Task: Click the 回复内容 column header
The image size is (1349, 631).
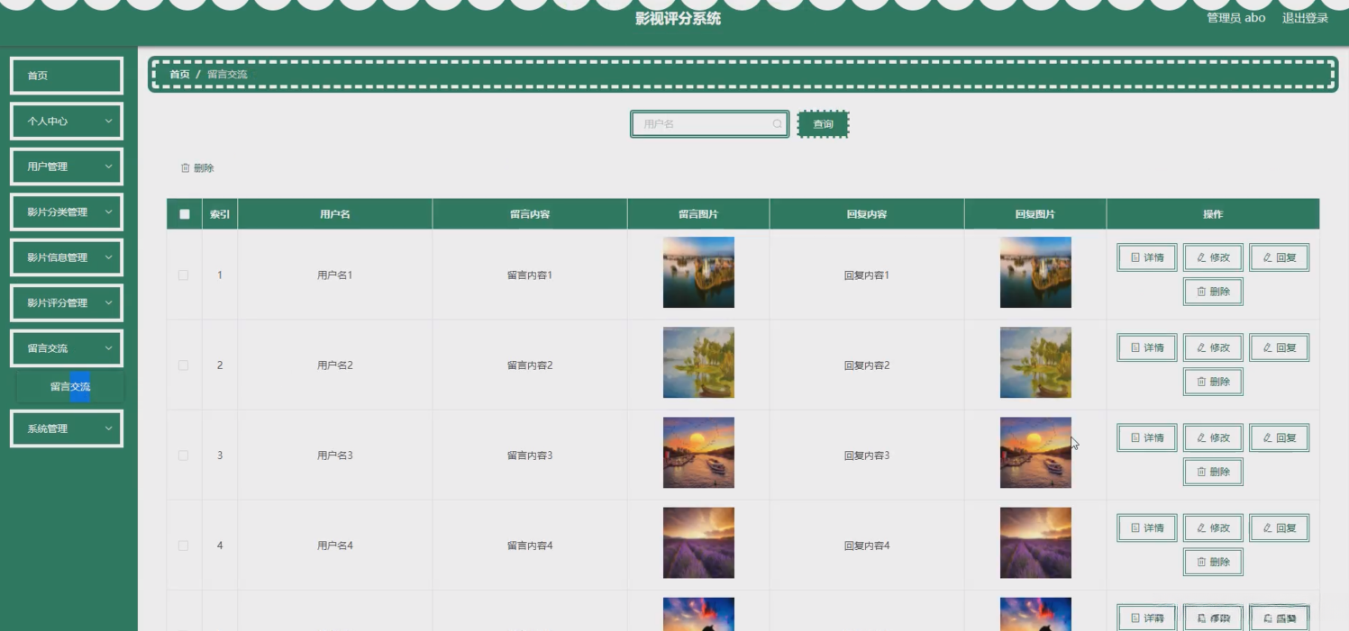Action: click(867, 214)
